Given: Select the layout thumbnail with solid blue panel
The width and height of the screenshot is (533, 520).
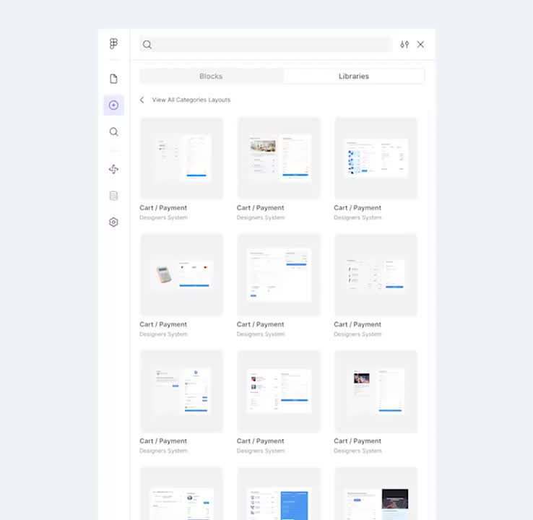Looking at the screenshot, I should pyautogui.click(x=278, y=493).
